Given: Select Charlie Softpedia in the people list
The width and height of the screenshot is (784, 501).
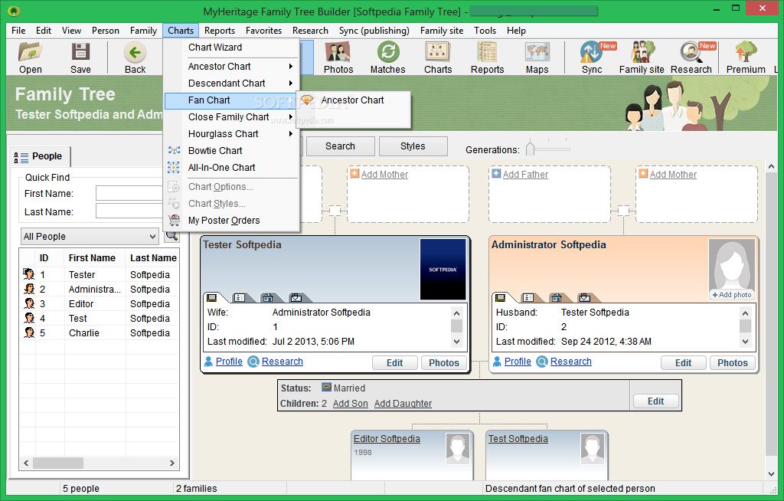Looking at the screenshot, I should click(100, 332).
